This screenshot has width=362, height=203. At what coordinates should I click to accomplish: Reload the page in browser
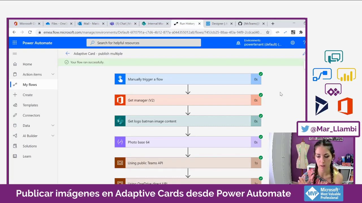[30, 32]
